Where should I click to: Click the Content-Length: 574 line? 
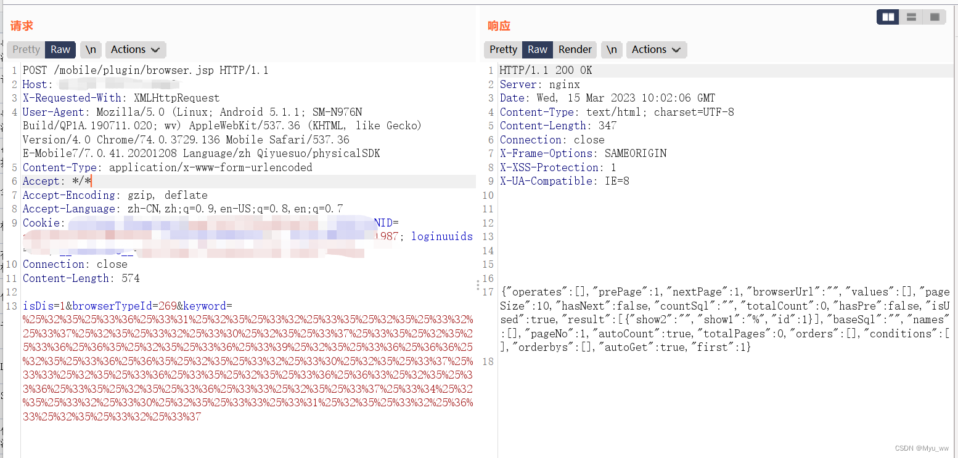point(81,278)
